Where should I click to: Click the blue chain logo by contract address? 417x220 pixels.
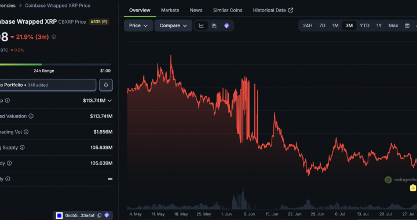(59, 215)
